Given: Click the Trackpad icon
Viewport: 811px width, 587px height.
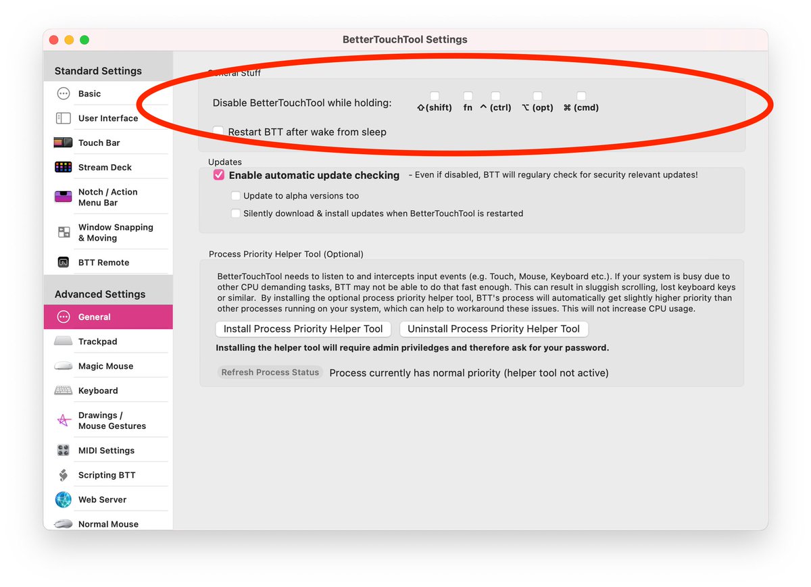Looking at the screenshot, I should pos(64,342).
